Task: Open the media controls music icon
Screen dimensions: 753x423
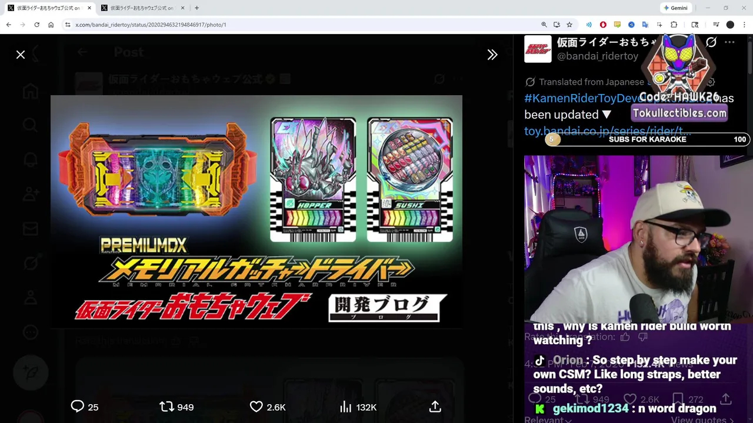Action: [716, 25]
